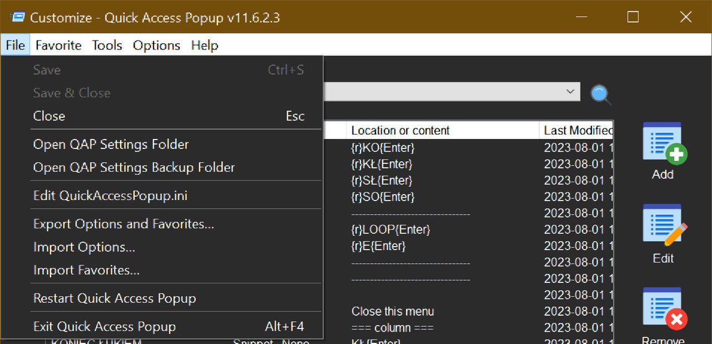Choose Edit QuickAccessPopup.ini

pos(162,196)
